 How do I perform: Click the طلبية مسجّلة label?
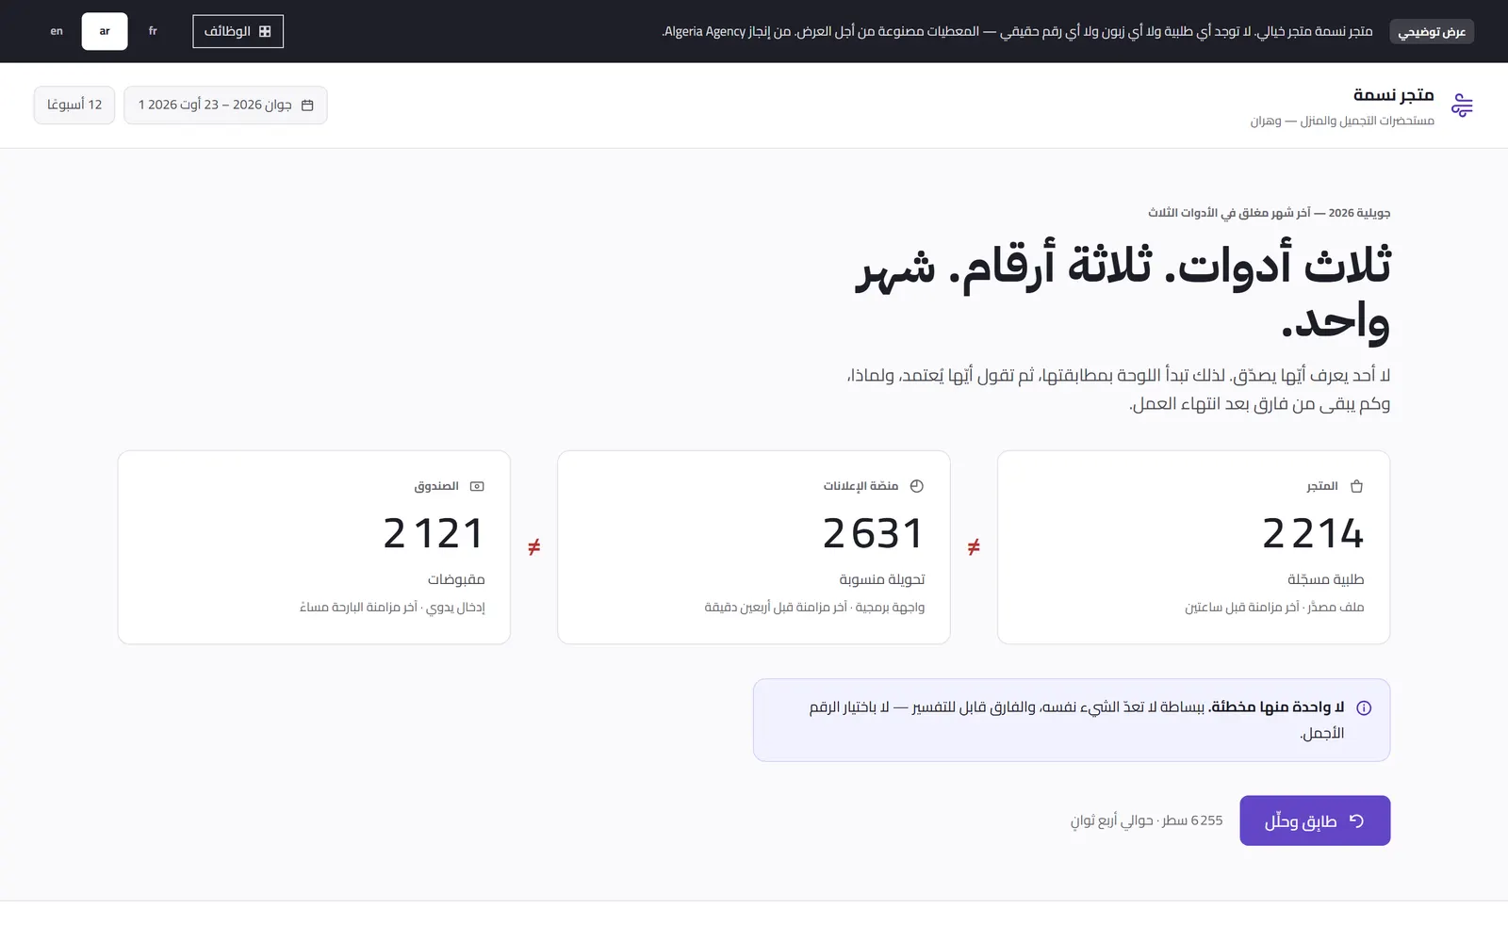(1325, 579)
